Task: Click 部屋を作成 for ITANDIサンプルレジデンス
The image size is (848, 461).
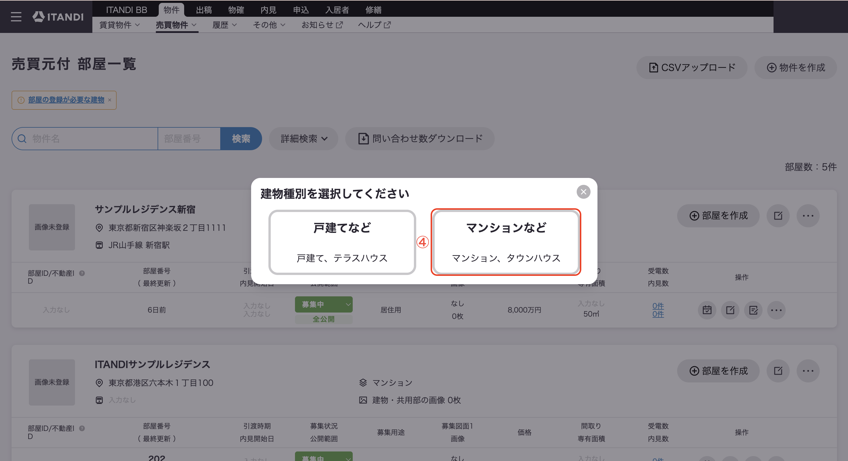Action: click(x=718, y=371)
